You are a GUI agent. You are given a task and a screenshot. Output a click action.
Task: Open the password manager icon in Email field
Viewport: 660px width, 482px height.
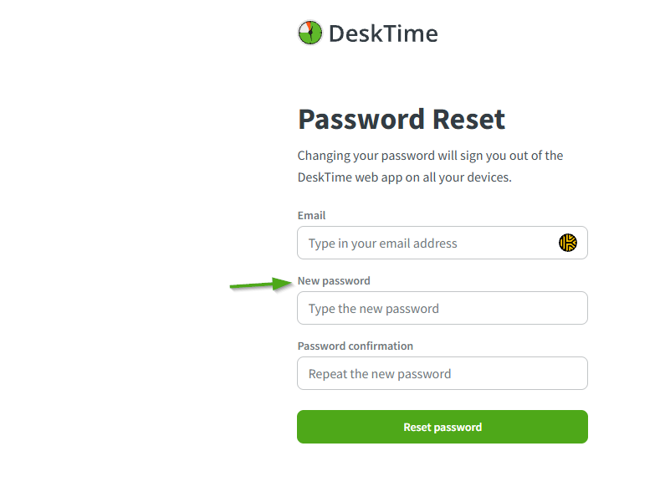[568, 243]
